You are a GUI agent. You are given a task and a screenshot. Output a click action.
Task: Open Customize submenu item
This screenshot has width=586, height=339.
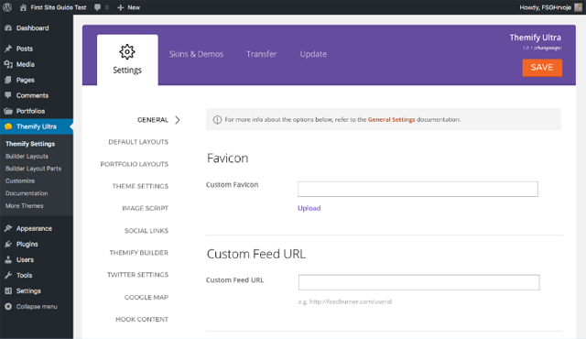tap(20, 180)
